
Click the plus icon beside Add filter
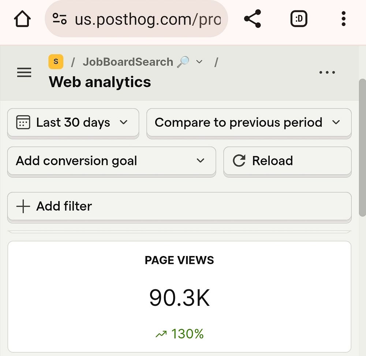(23, 206)
